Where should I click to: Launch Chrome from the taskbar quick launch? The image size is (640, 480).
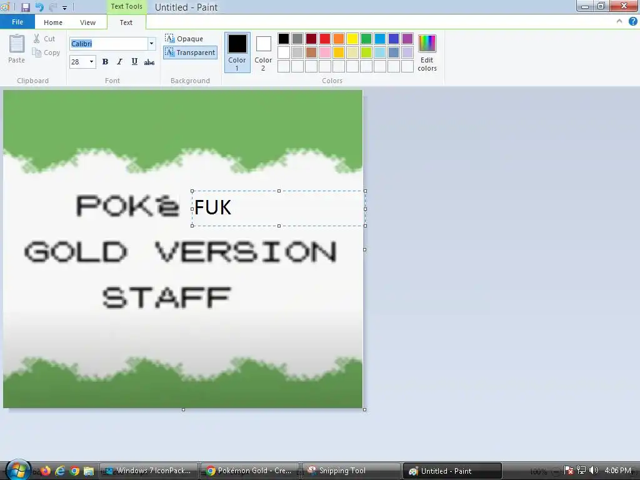[74, 471]
